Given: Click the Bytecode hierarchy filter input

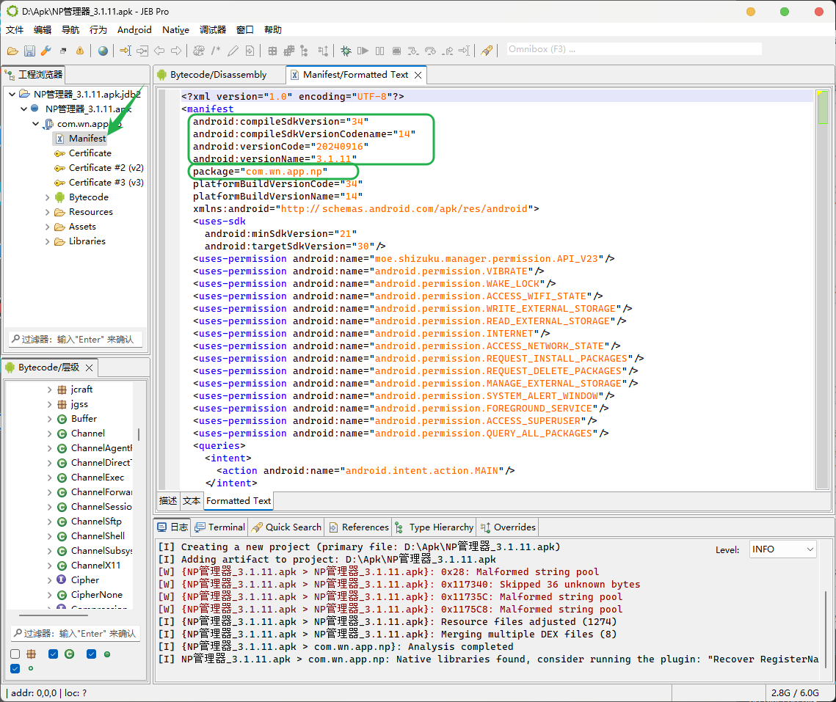Looking at the screenshot, I should click(x=76, y=633).
